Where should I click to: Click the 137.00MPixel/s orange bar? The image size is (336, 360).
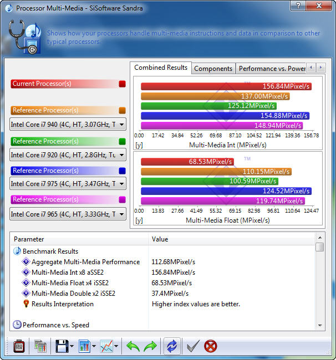click(x=215, y=96)
